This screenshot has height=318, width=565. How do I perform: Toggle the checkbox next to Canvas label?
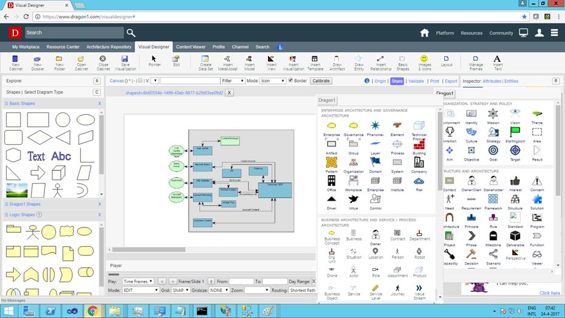point(140,80)
